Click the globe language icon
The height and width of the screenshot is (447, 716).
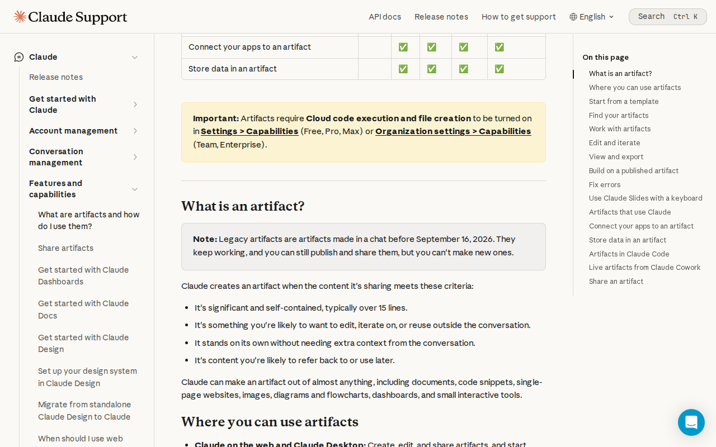[573, 17]
